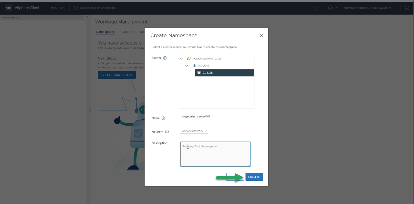Image resolution: width=414 pixels, height=204 pixels.
Task: Switch to the Clusters tab
Action: click(x=127, y=32)
